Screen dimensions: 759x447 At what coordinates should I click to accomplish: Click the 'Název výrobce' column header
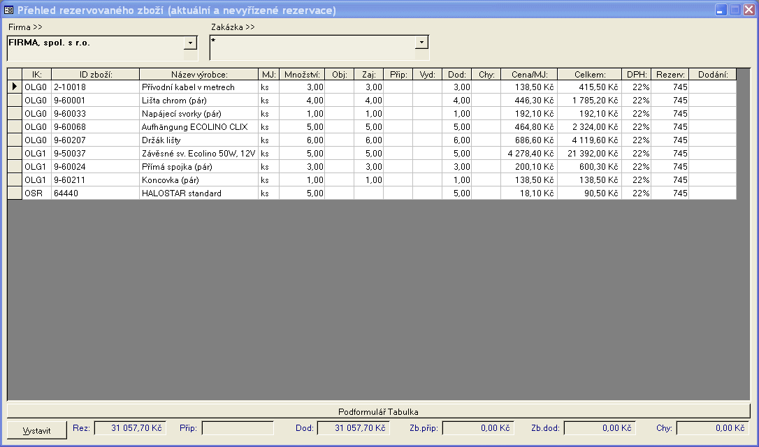point(198,74)
